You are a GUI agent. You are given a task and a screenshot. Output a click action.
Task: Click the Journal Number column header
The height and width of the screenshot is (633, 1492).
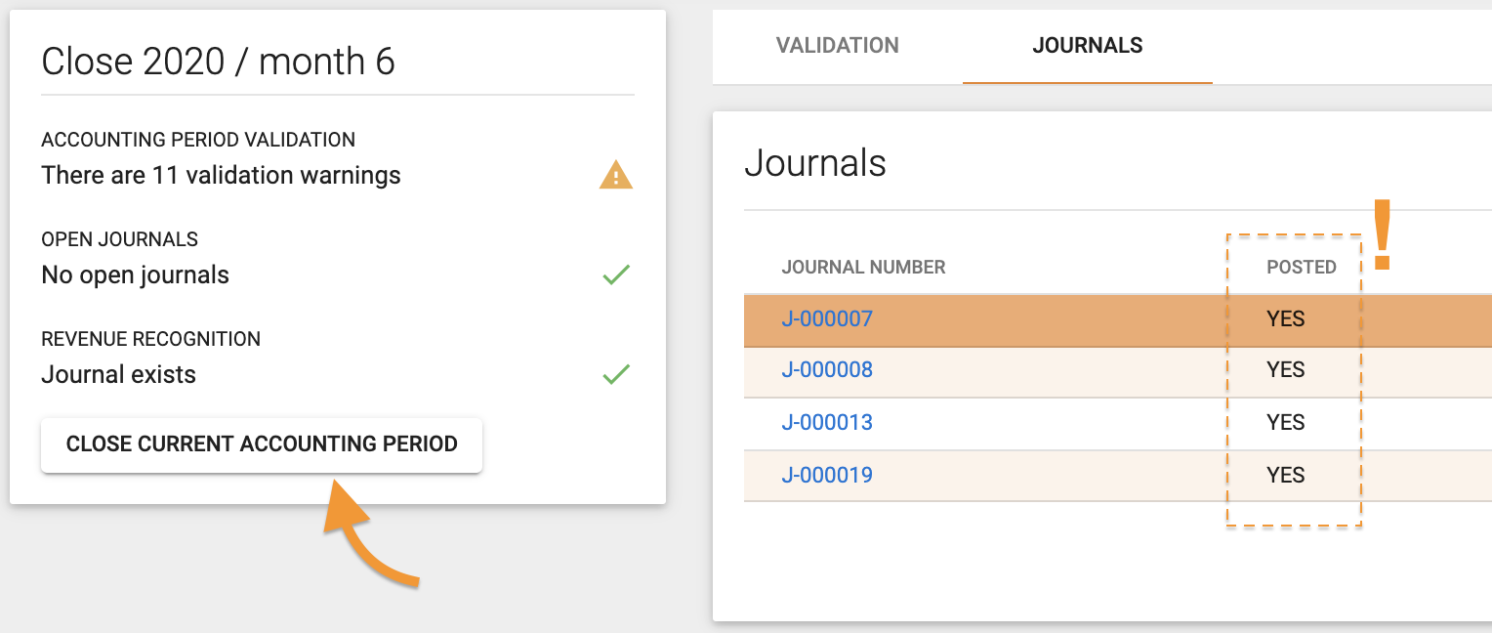tap(863, 267)
